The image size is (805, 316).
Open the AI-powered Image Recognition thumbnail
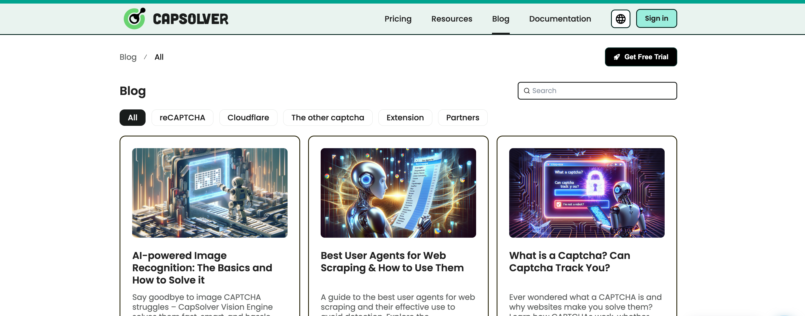(210, 193)
